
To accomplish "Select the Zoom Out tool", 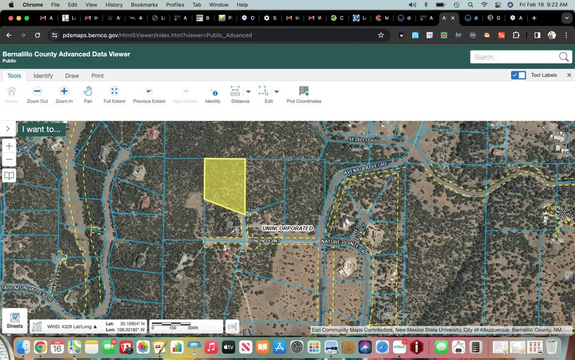I will [37, 95].
